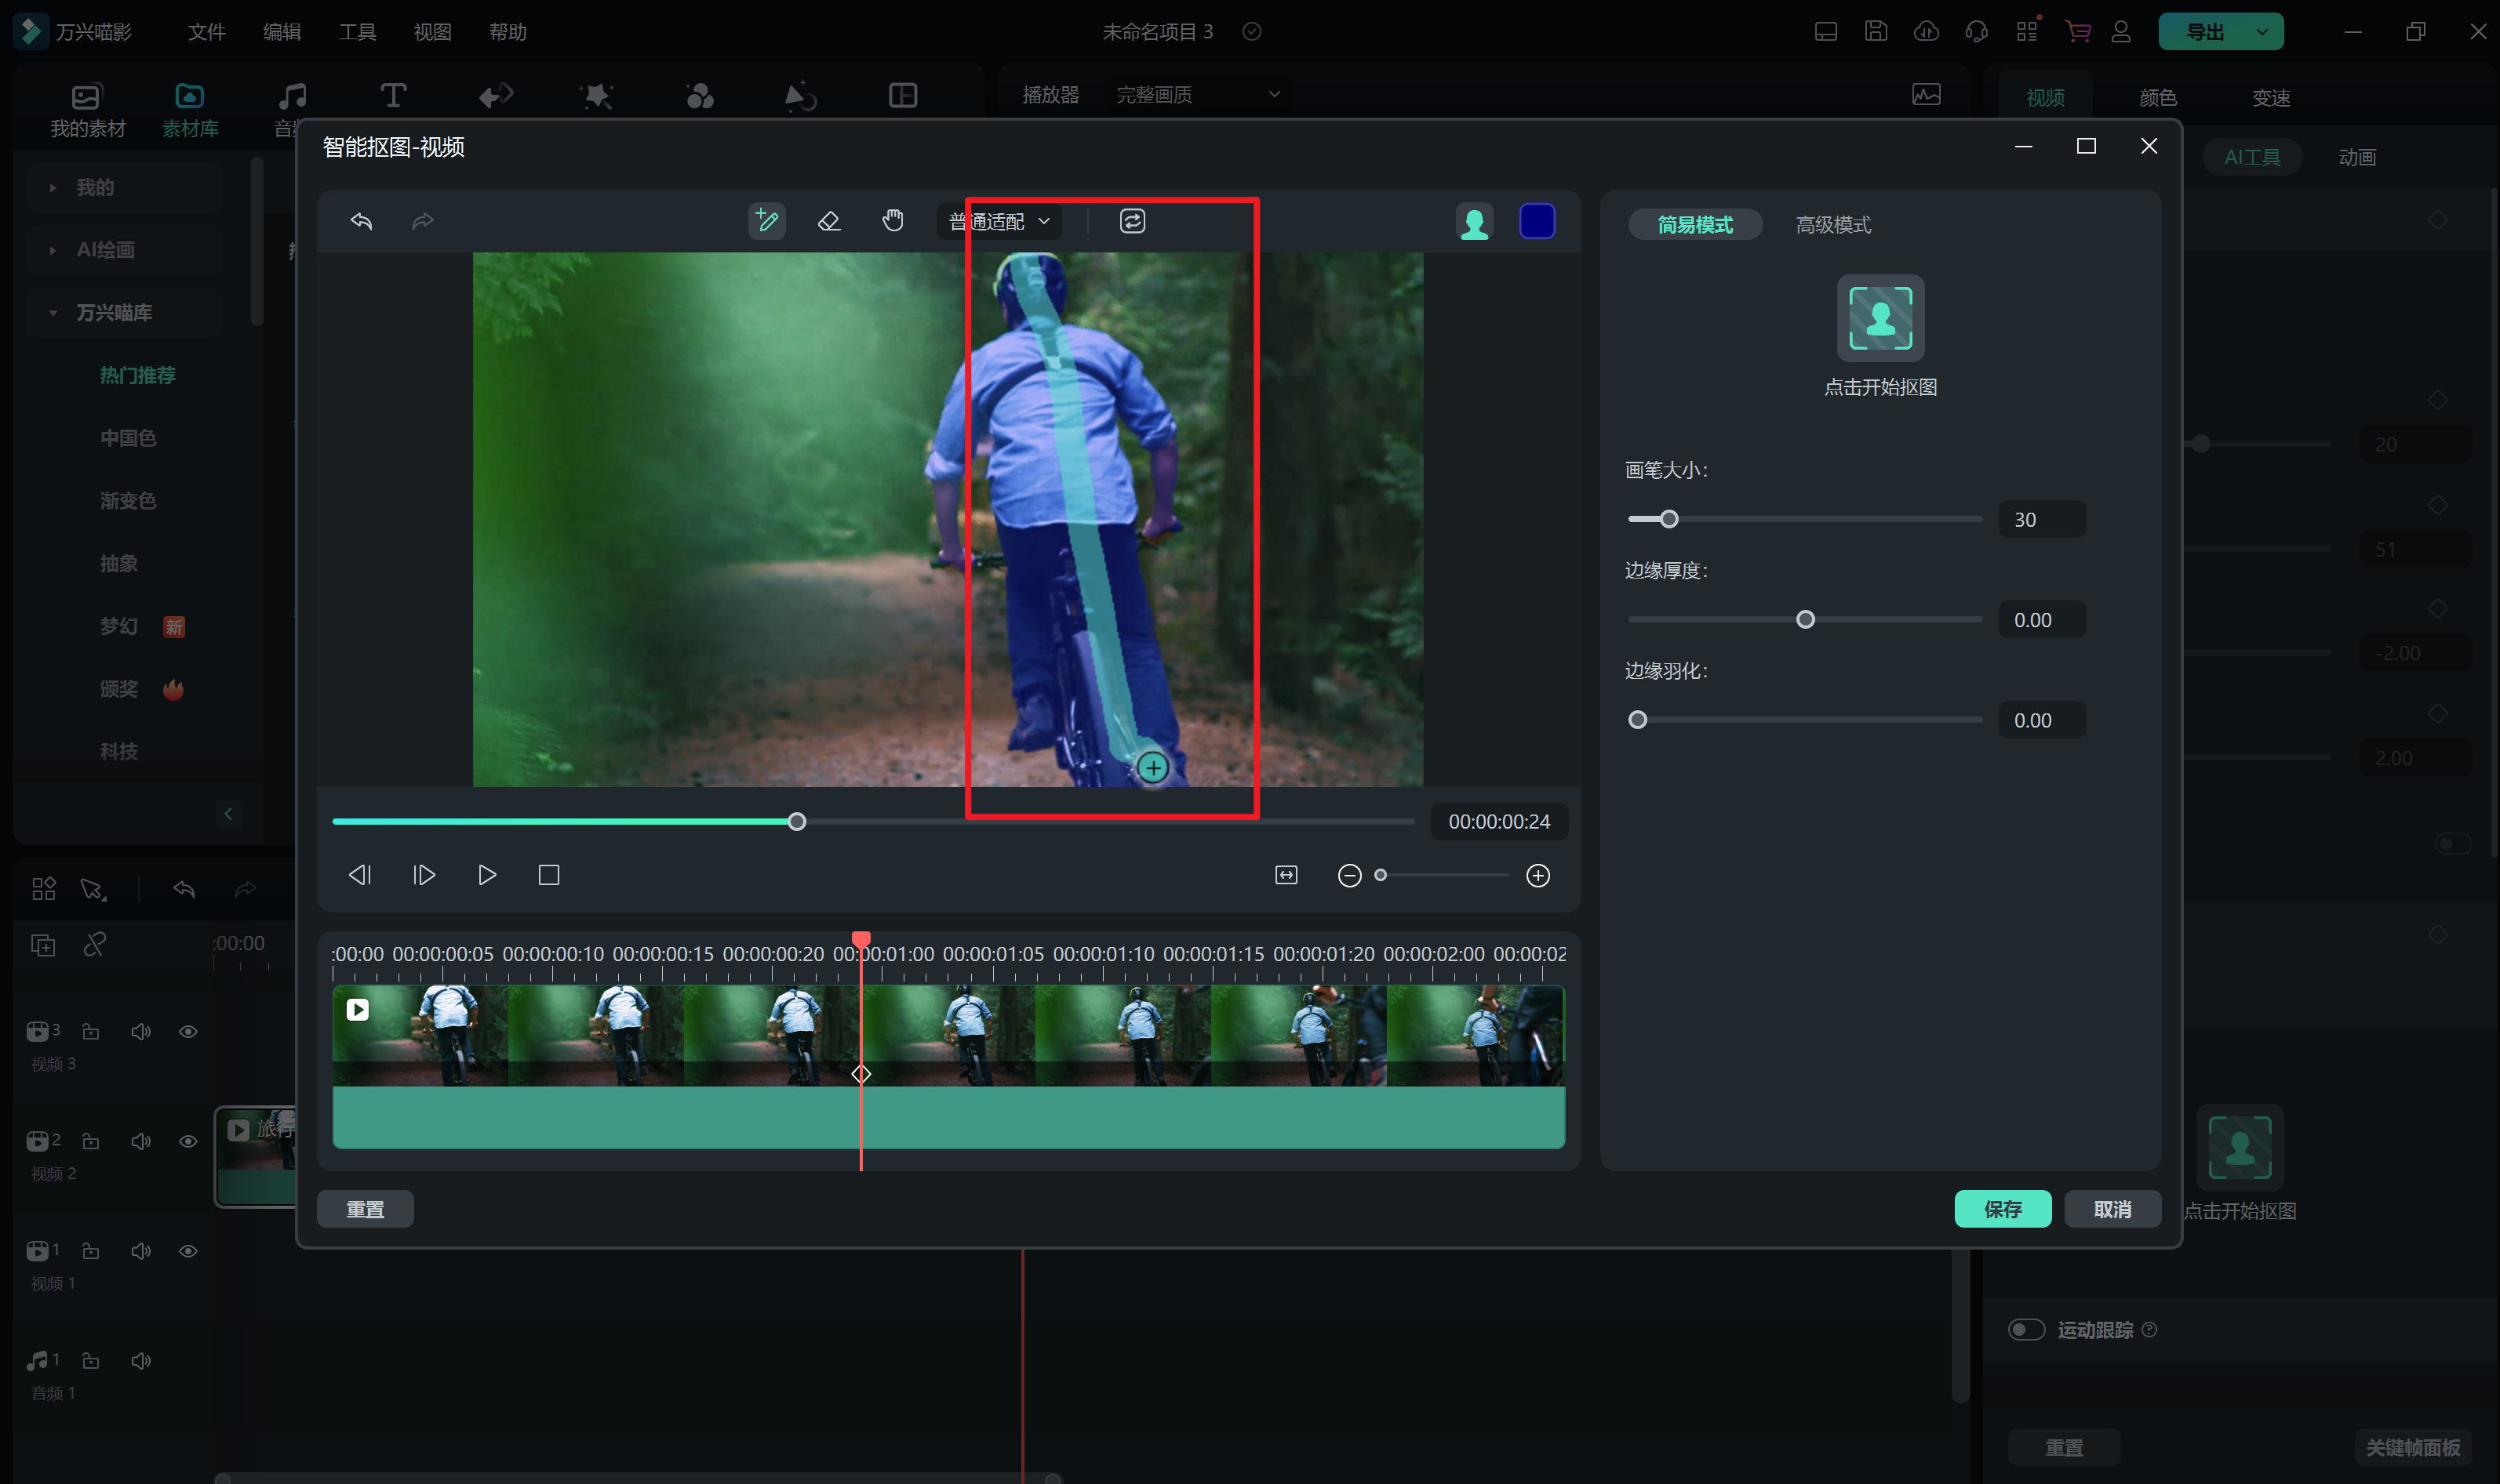This screenshot has height=1484, width=2500.
Task: Click the 边缘羽化 value field
Action: [x=2042, y=720]
